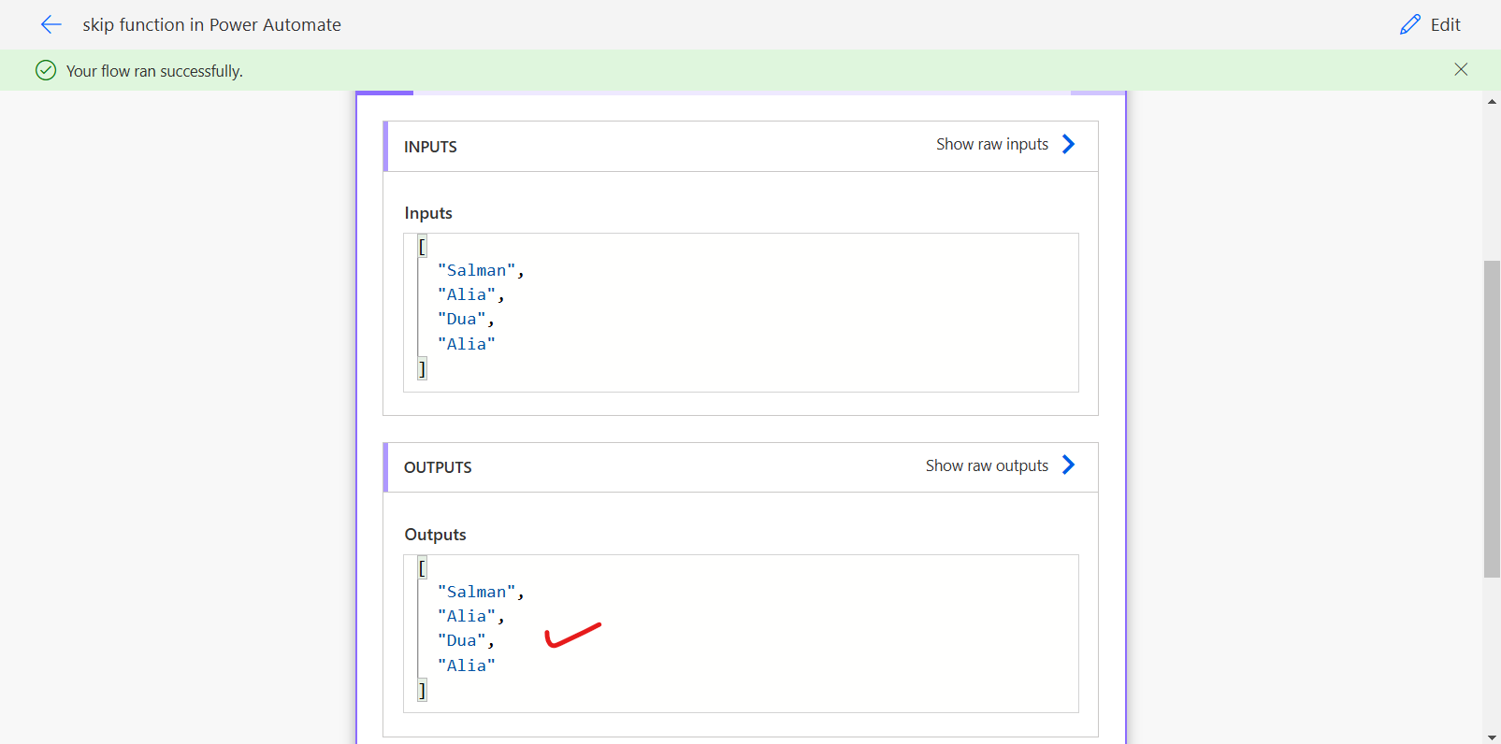1501x744 pixels.
Task: Click the back arrow icon
Action: pyautogui.click(x=51, y=25)
